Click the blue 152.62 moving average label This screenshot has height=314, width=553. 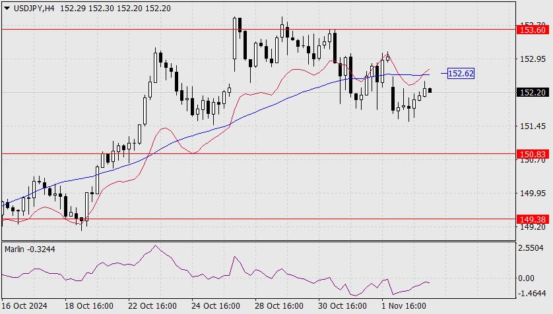461,74
